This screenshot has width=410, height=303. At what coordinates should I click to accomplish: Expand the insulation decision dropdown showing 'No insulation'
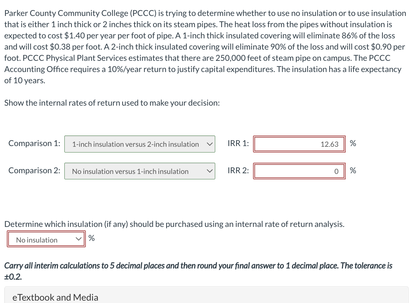pos(46,239)
